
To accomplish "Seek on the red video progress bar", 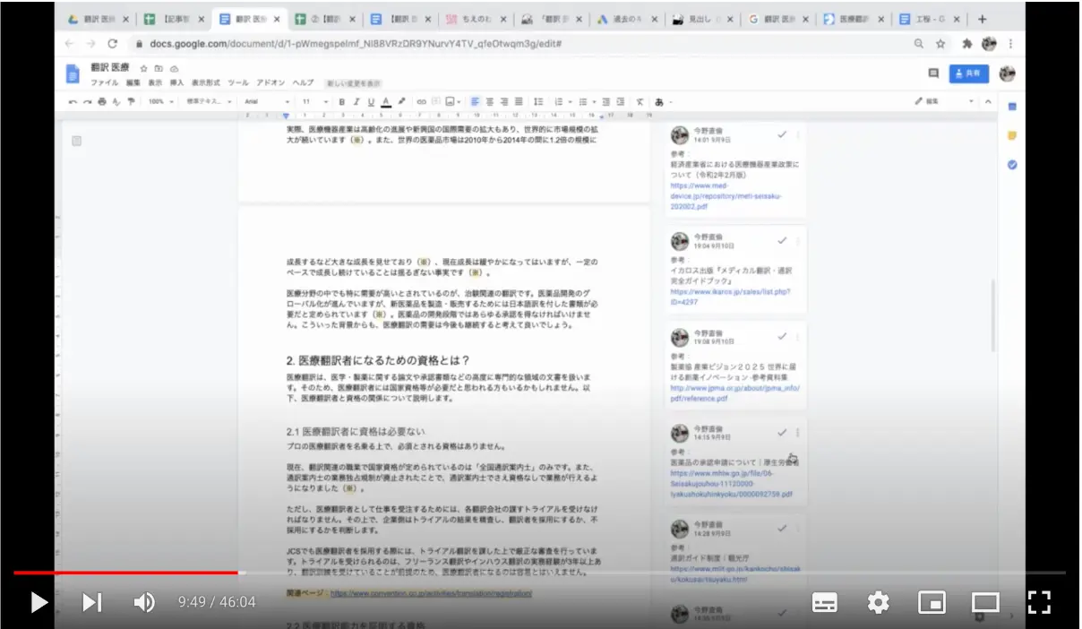I will 126,572.
